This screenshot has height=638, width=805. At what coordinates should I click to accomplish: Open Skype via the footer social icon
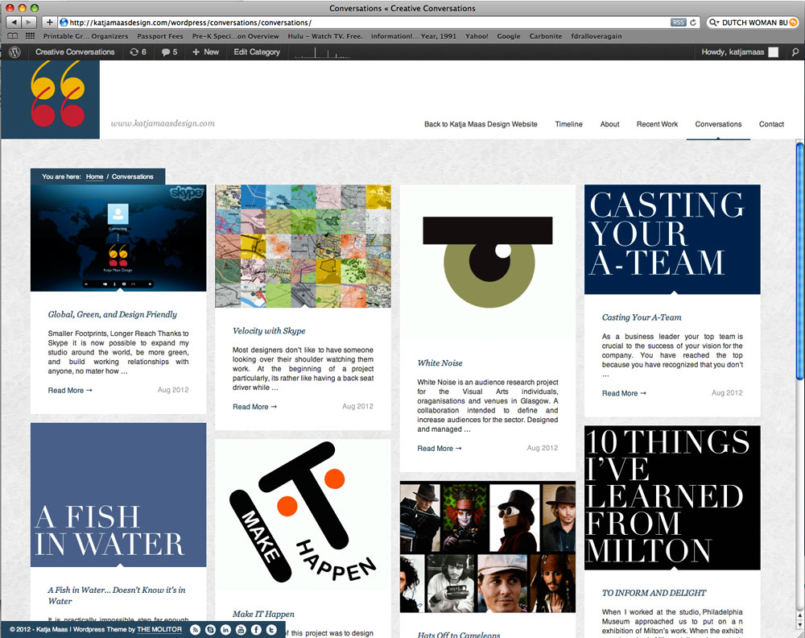click(x=210, y=629)
